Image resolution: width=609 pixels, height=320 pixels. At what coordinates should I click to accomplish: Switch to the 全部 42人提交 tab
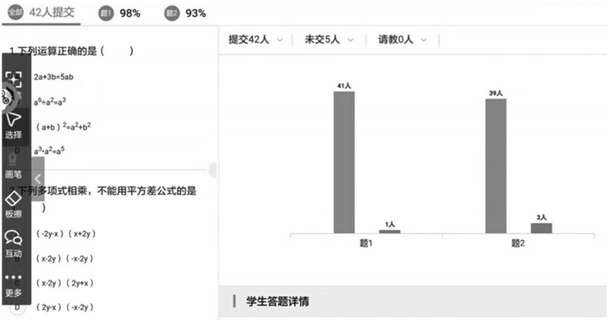point(41,13)
